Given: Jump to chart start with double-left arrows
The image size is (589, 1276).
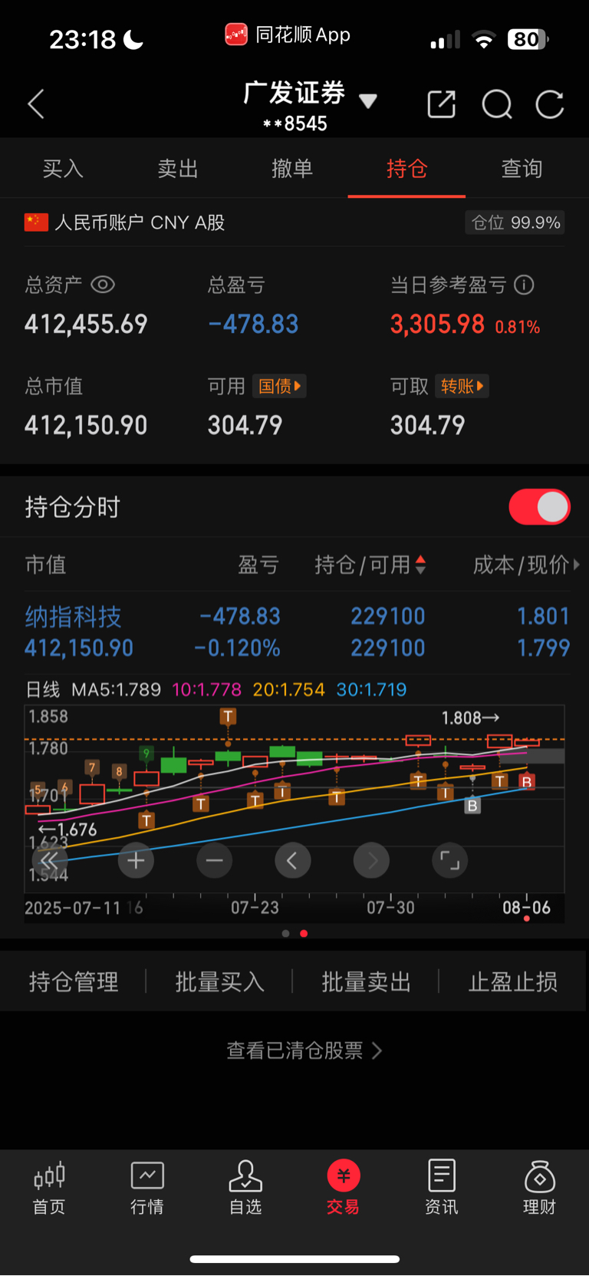Looking at the screenshot, I should point(49,860).
